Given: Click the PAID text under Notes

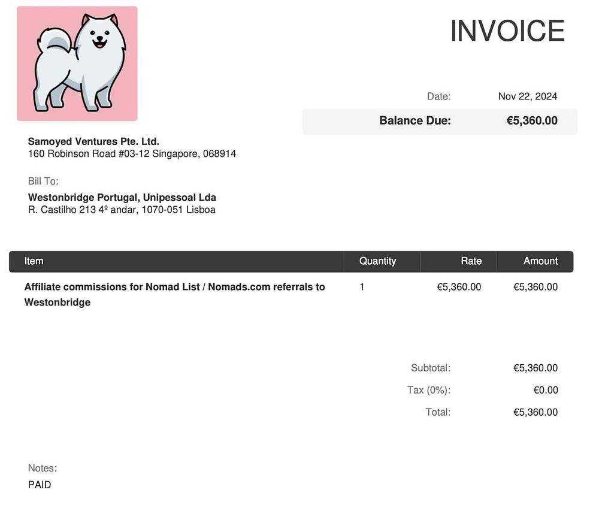Looking at the screenshot, I should coord(40,485).
